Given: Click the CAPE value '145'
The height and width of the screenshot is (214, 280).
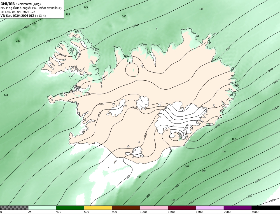Looking at the screenshot, I should 124,16.
